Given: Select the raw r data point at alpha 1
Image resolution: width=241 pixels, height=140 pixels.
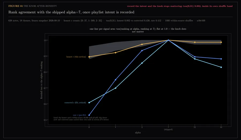Looking at the screenshot, I should coord(116,80).
